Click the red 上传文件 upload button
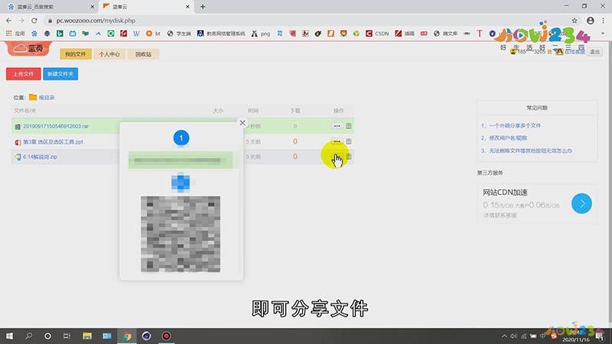612x344 pixels. (x=24, y=73)
